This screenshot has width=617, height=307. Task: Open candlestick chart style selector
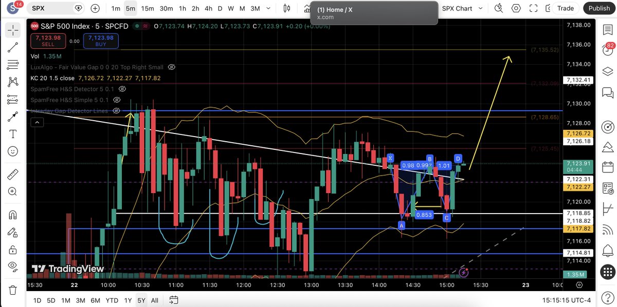coord(287,8)
